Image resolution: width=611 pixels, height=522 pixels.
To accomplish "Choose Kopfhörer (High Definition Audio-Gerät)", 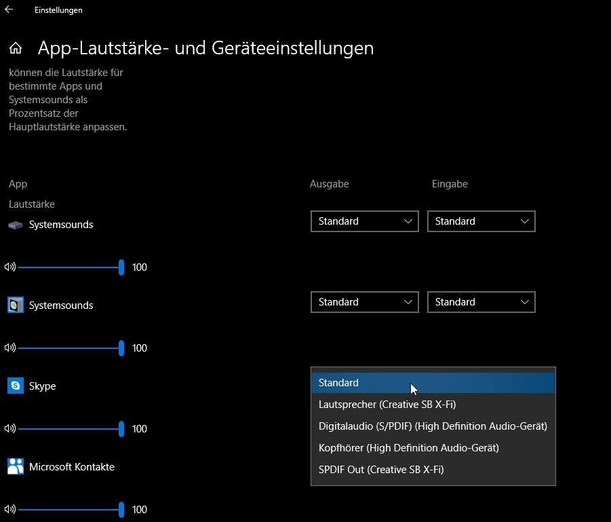I will point(433,448).
